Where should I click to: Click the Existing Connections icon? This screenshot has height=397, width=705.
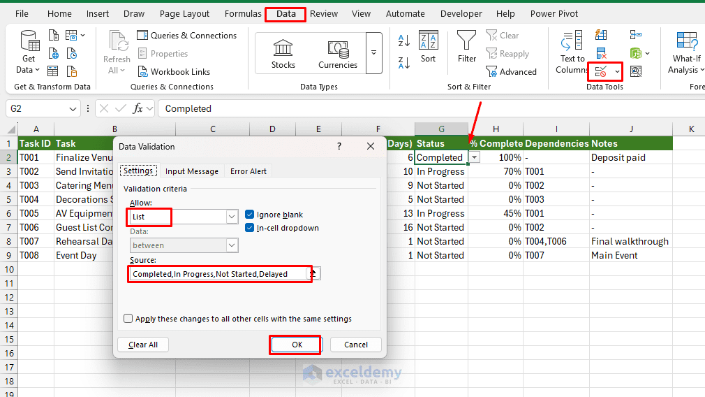coord(72,71)
